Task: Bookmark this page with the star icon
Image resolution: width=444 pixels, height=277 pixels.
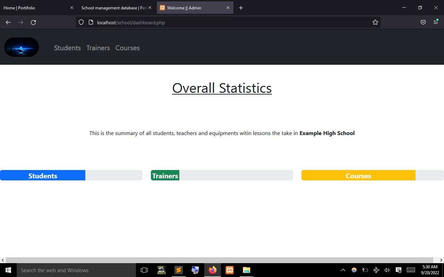Action: pos(375,23)
